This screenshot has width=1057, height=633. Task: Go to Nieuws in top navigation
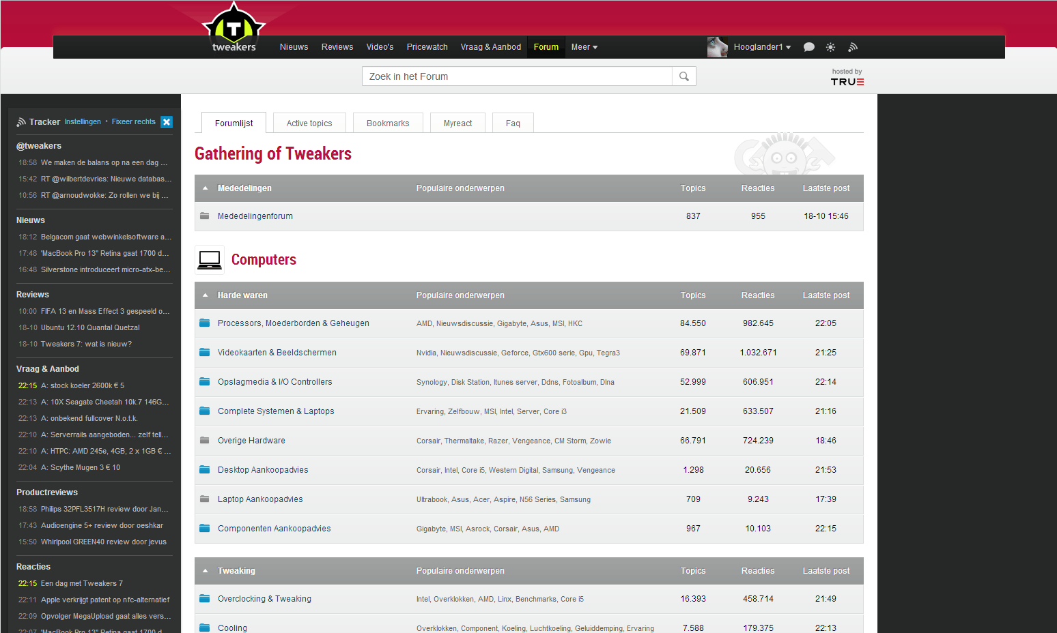point(294,47)
